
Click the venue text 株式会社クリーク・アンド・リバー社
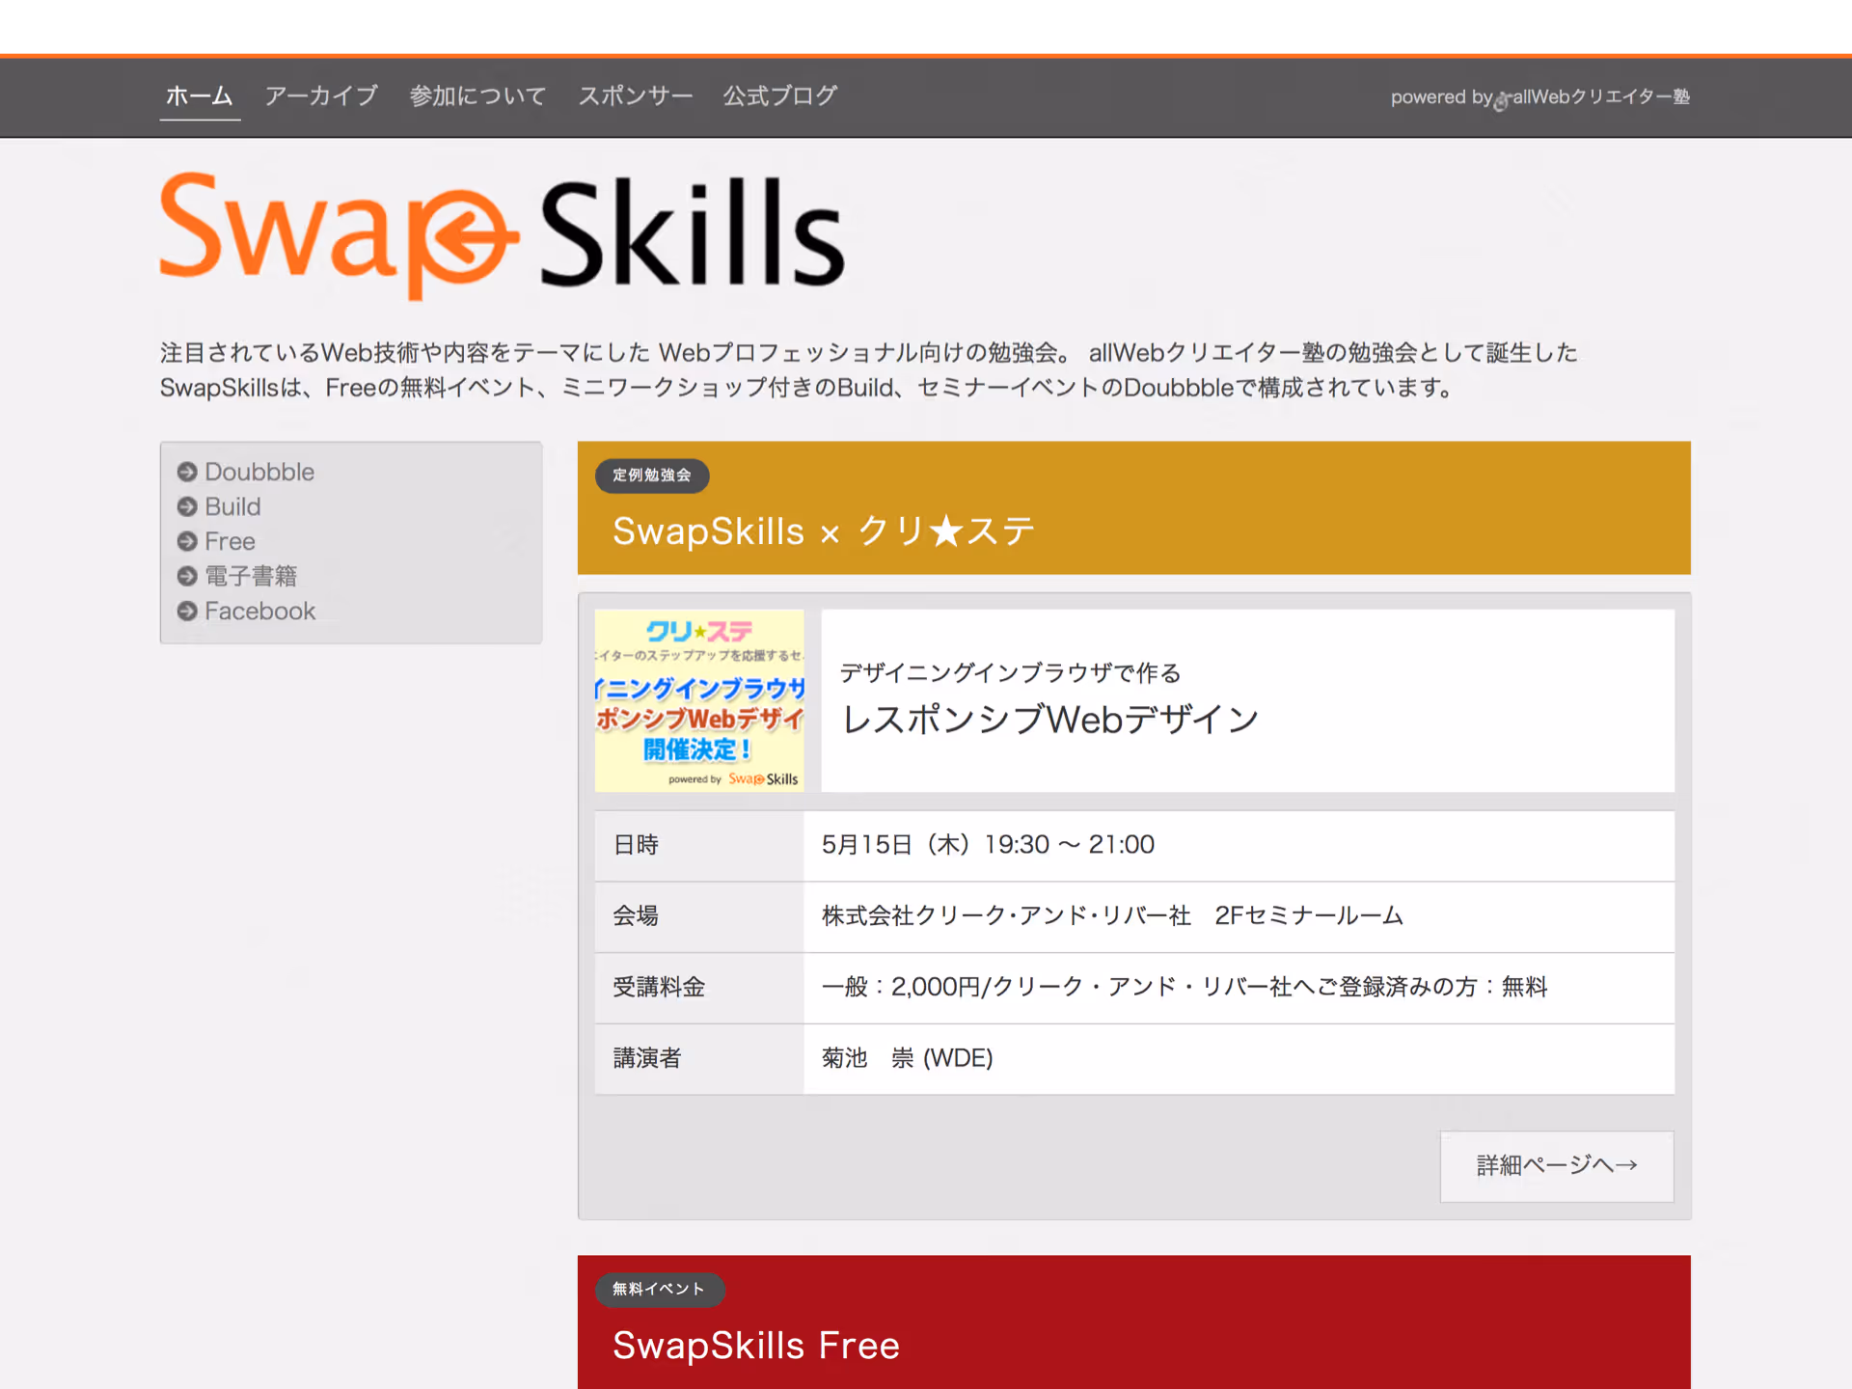tap(1007, 915)
